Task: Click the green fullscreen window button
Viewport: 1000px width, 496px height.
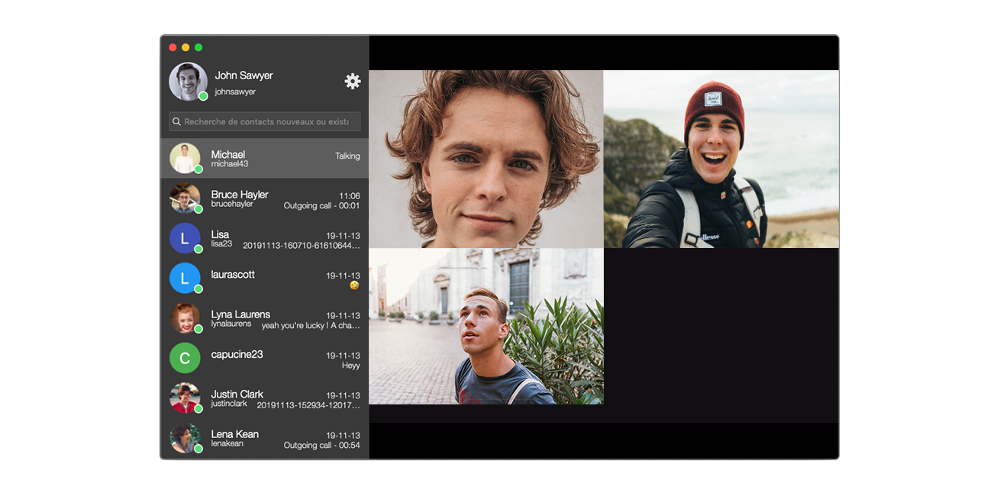Action: click(198, 47)
